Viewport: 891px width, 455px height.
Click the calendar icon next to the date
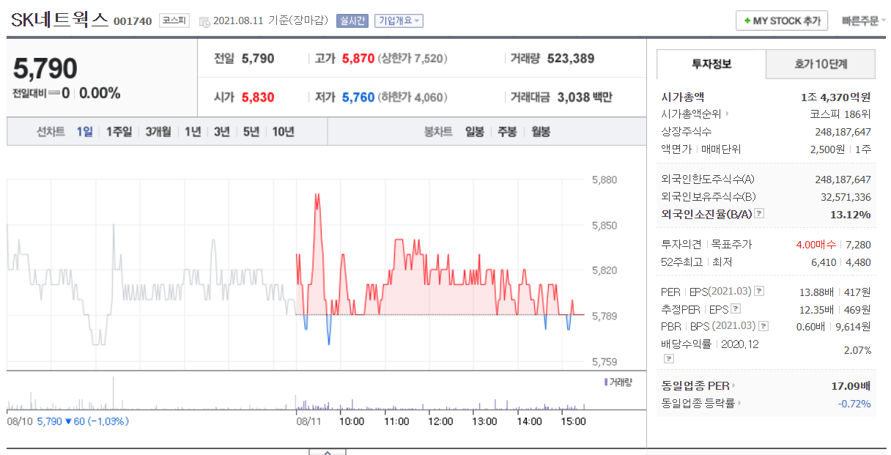pos(204,21)
